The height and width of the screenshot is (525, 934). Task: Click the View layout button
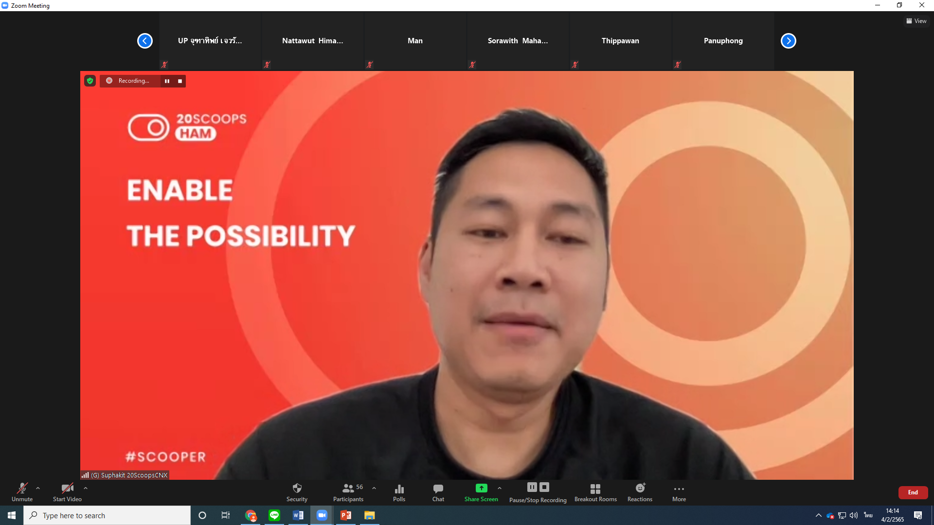[x=916, y=21]
